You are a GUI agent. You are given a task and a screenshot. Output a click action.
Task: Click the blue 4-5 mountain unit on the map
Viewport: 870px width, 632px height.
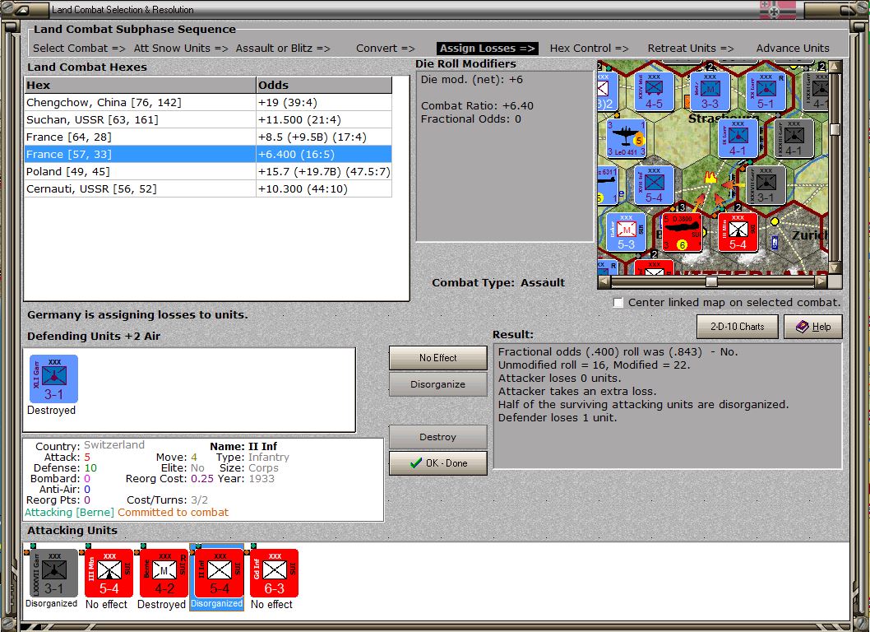[654, 91]
